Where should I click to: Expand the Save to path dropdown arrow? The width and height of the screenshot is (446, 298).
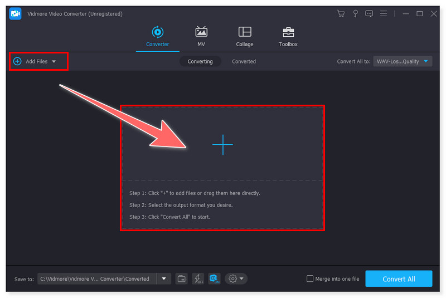[x=164, y=279]
